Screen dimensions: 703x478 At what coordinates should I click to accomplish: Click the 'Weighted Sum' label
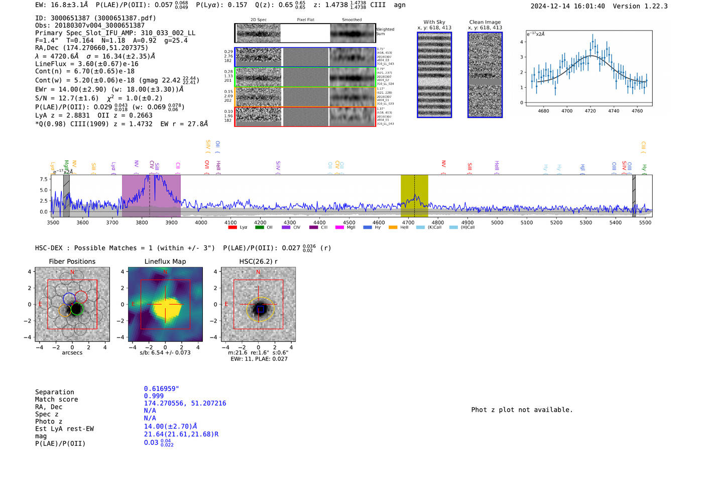385,32
